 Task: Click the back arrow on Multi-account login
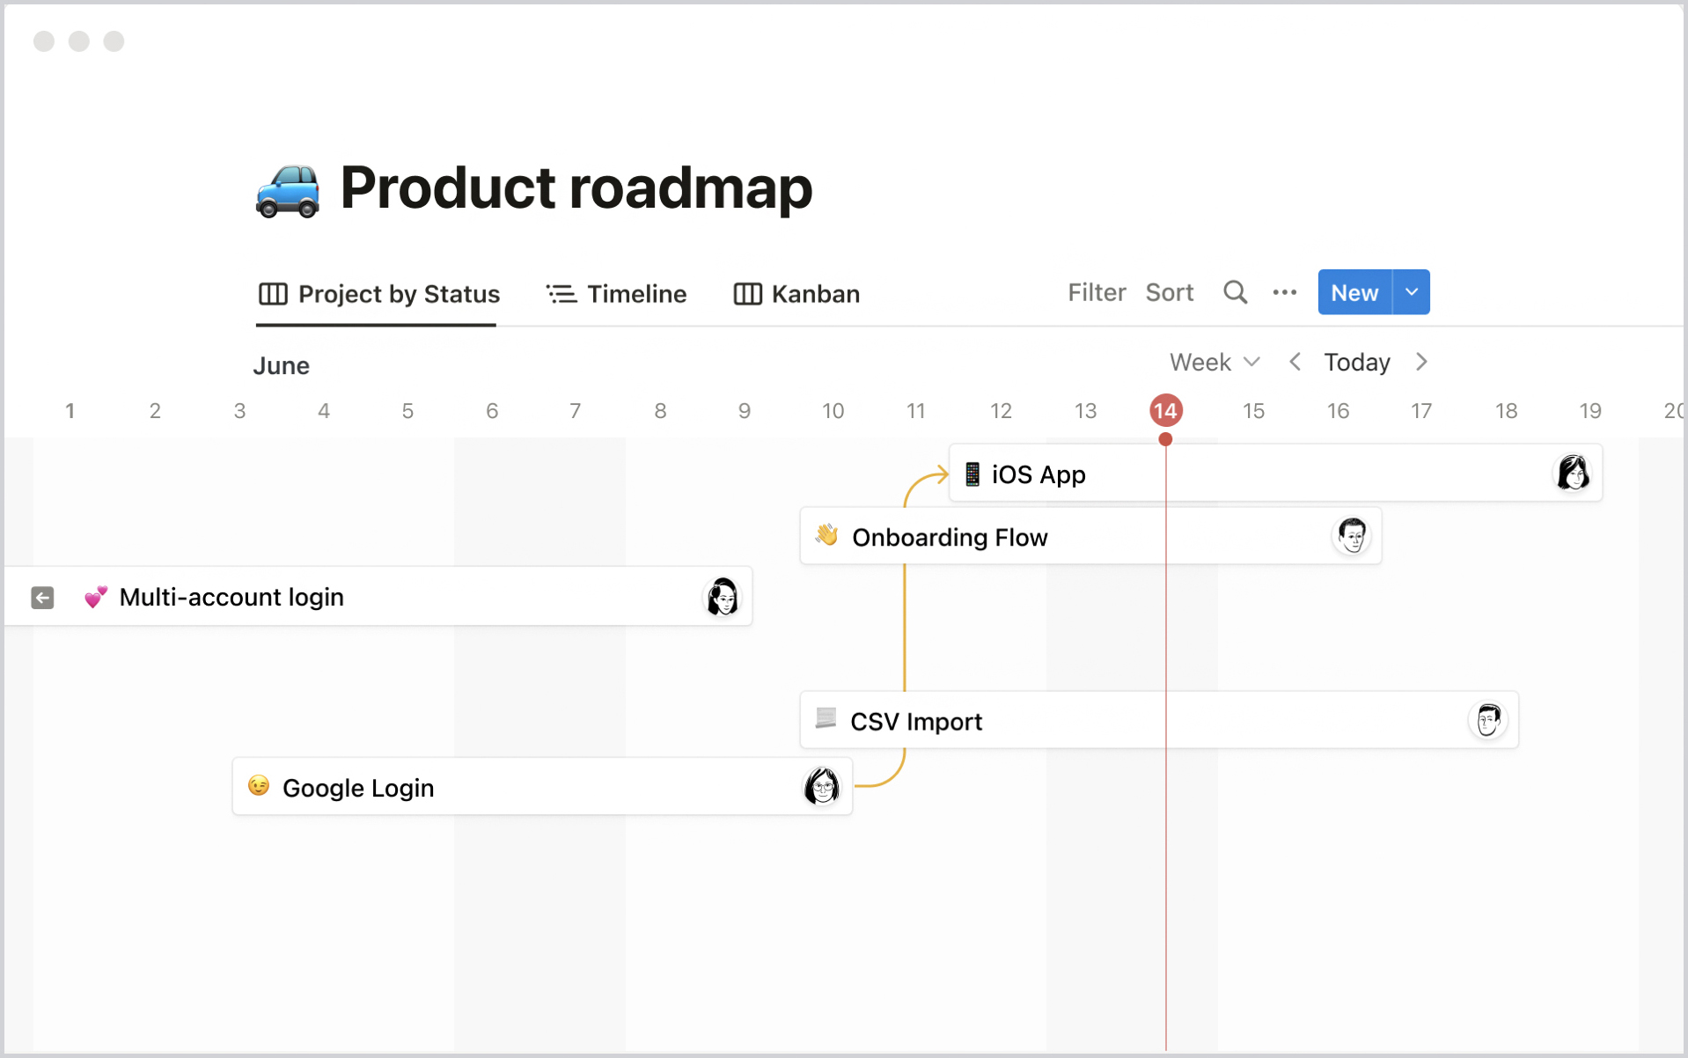42,598
